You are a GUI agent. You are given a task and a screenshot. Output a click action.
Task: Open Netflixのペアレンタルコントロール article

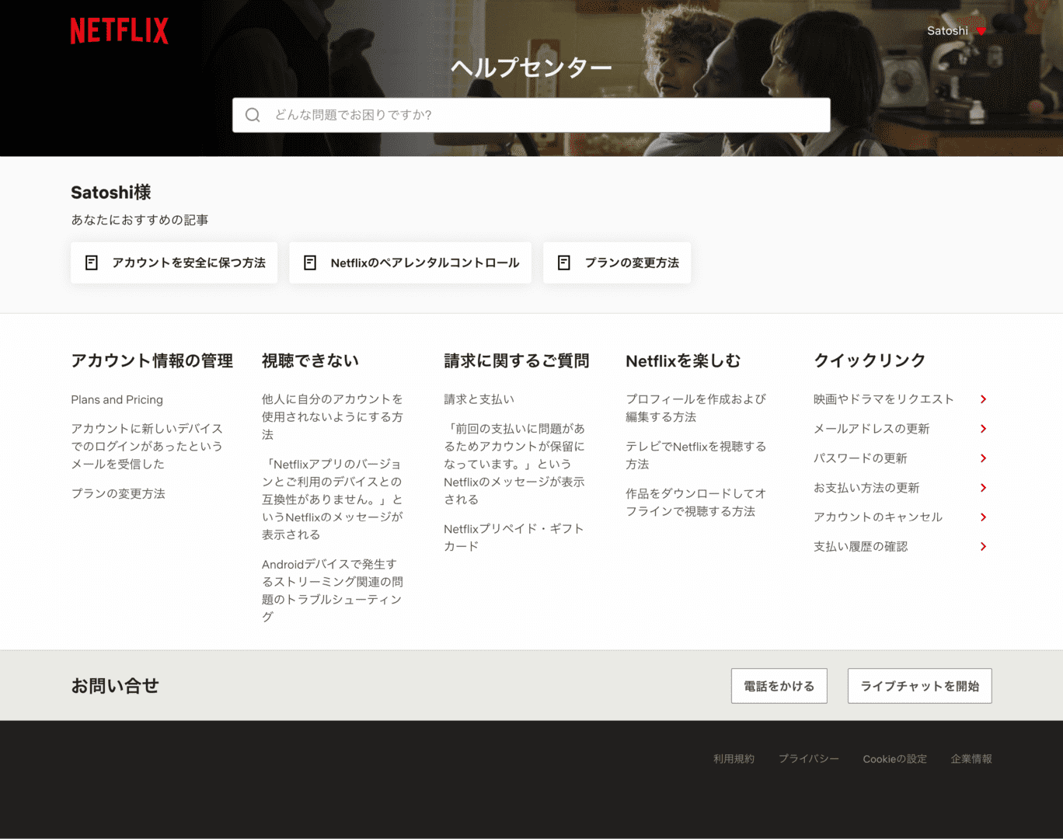(410, 263)
